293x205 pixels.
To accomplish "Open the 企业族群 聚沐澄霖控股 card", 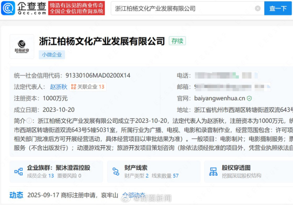I will tap(56, 172).
